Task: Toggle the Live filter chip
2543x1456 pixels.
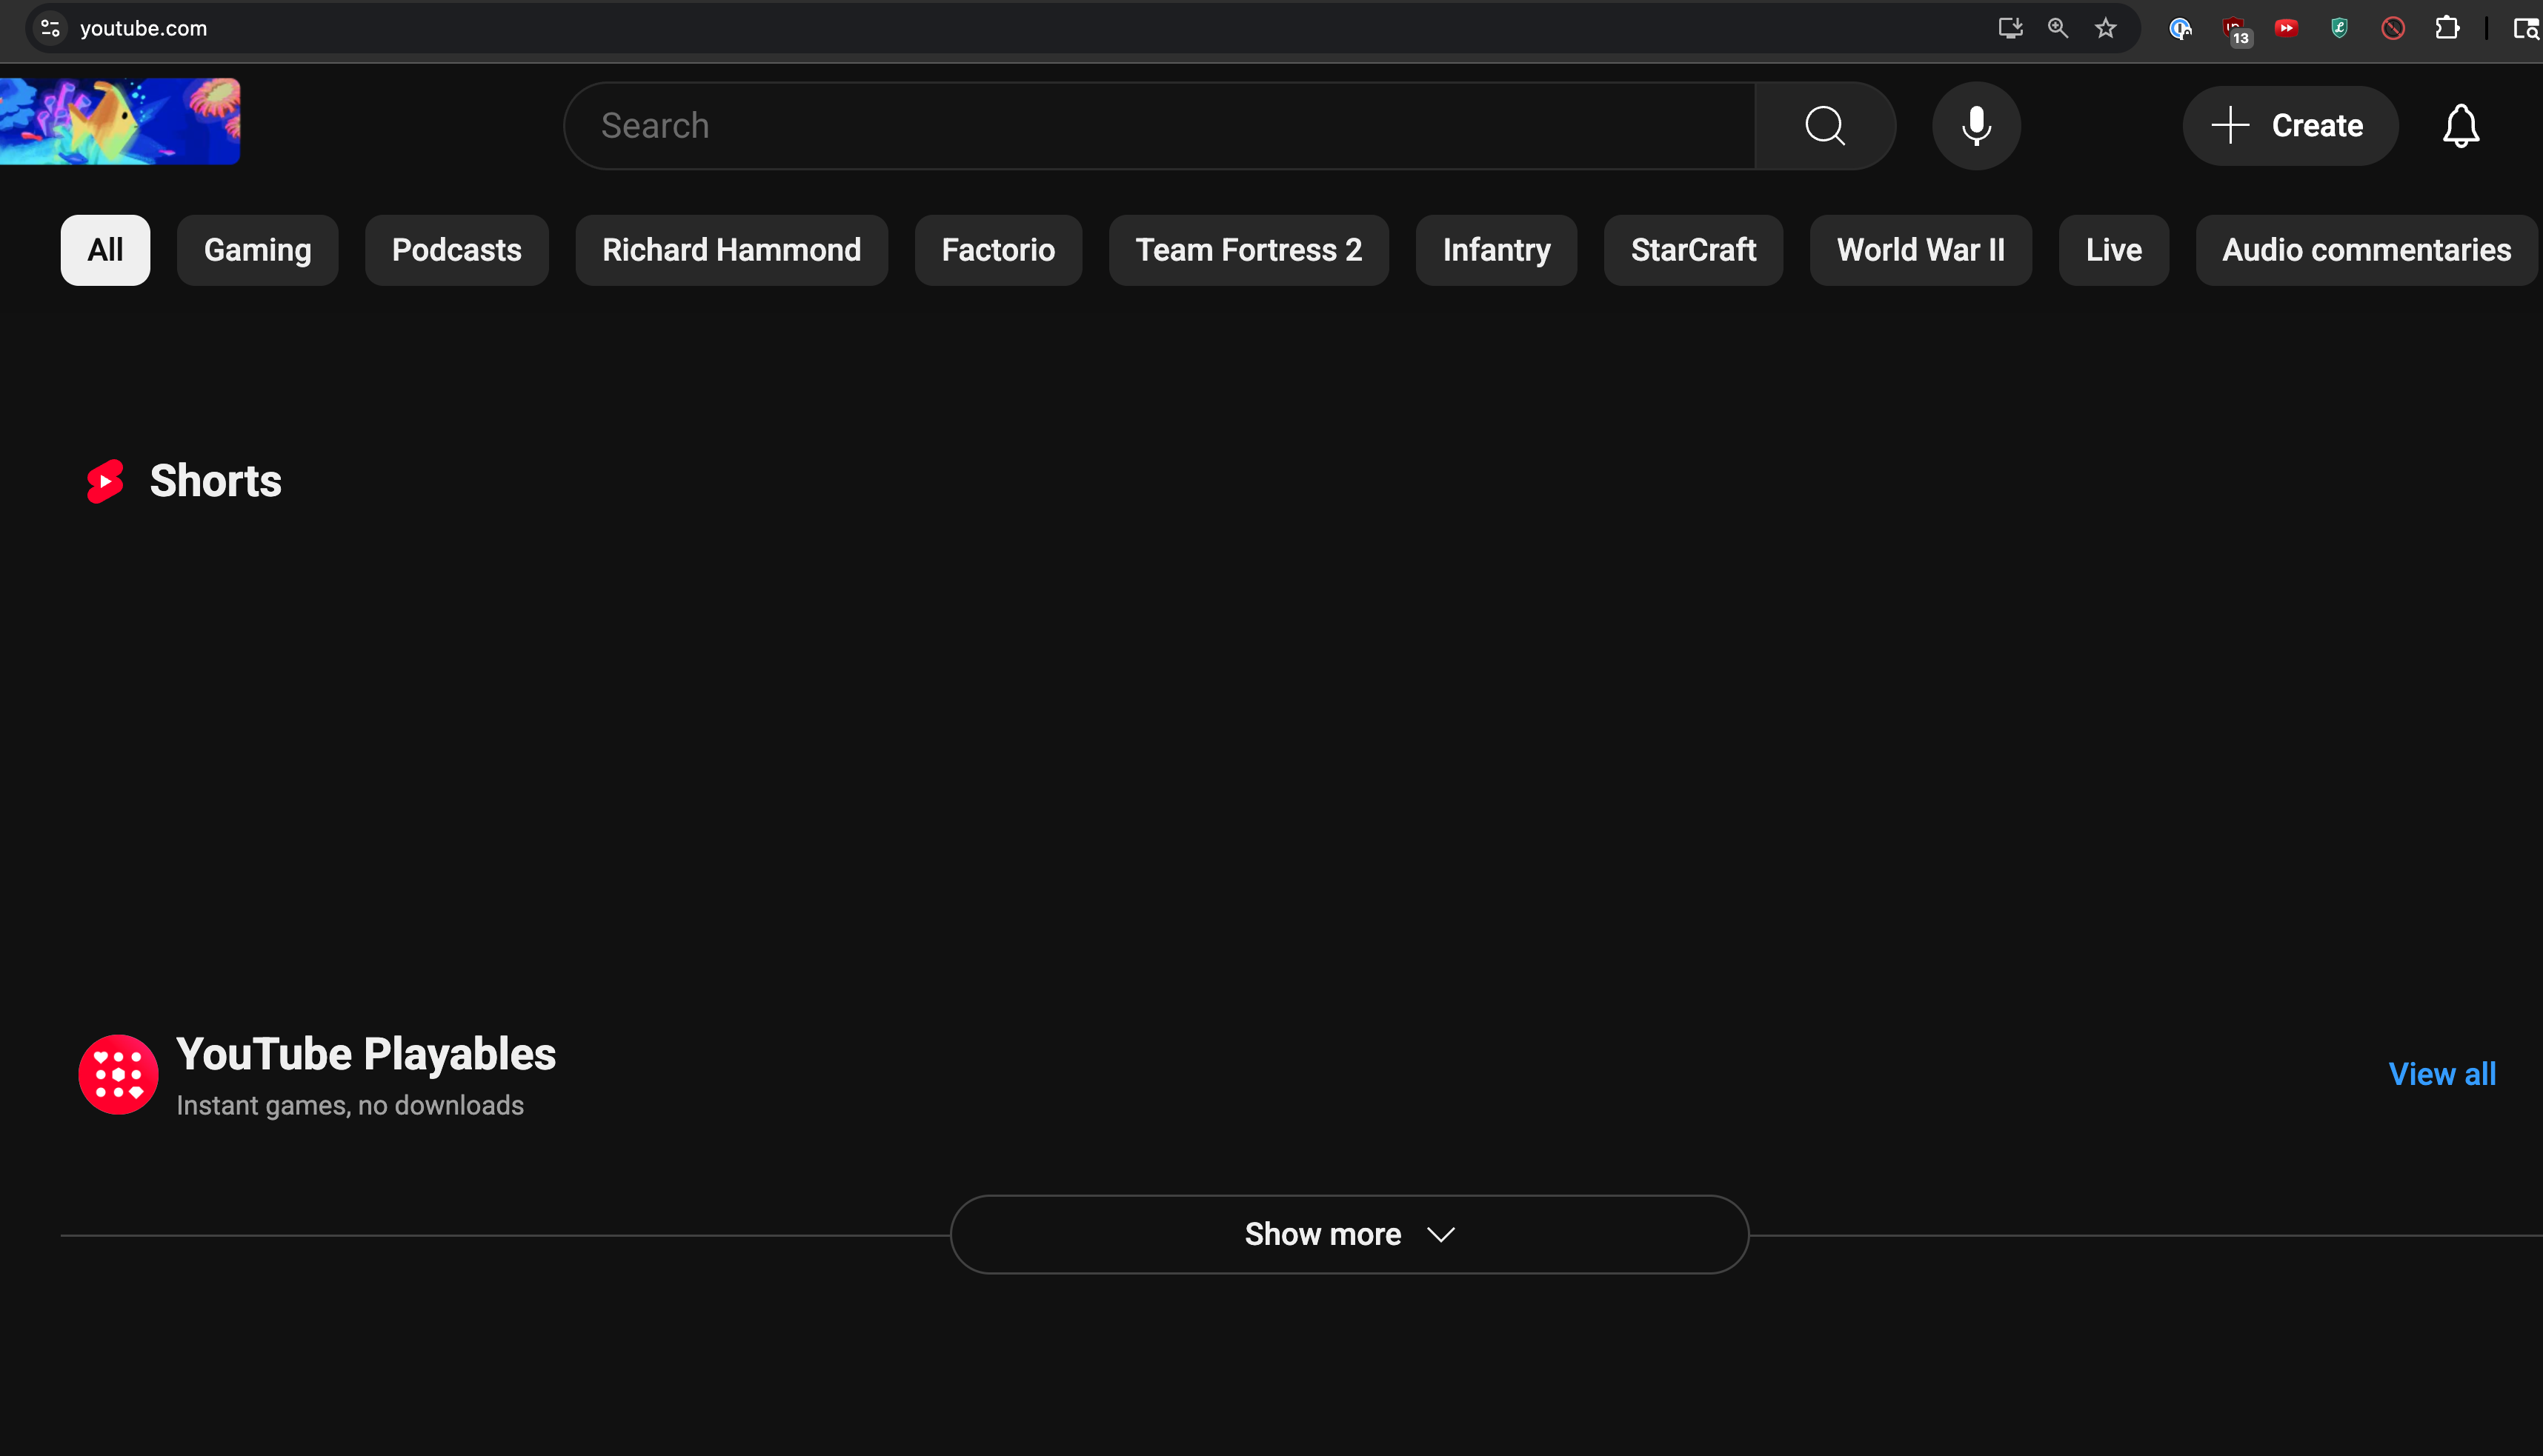Action: [2112, 250]
